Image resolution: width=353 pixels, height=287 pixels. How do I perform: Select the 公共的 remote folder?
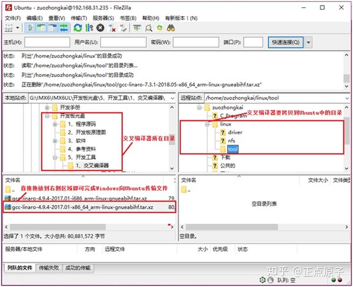tap(227, 166)
